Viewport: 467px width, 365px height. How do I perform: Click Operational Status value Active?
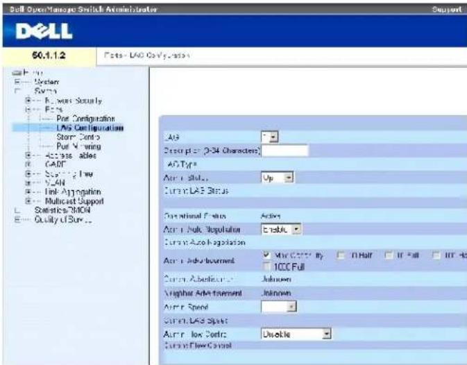(271, 216)
